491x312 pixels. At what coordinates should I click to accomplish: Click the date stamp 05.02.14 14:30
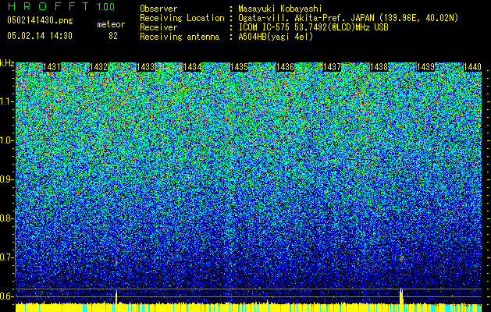[x=40, y=36]
